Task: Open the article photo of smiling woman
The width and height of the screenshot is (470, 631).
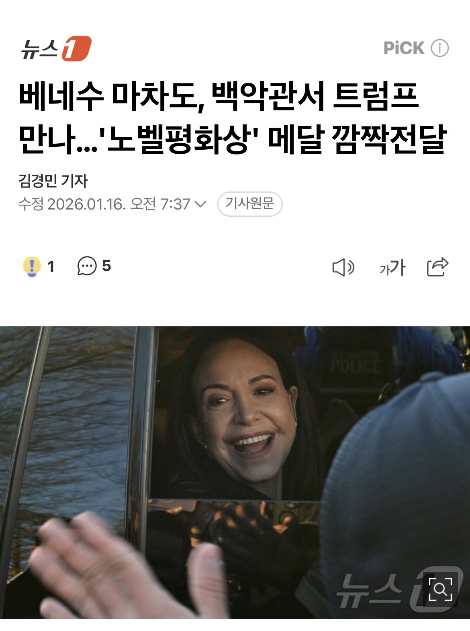Action: 235,472
